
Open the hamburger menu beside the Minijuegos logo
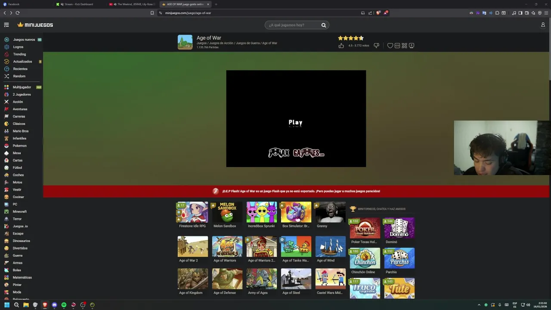pyautogui.click(x=6, y=25)
